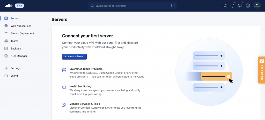Image resolution: width=265 pixels, height=120 pixels.
Task: Click the RunCloud cloud logo
Action: coord(9,6)
